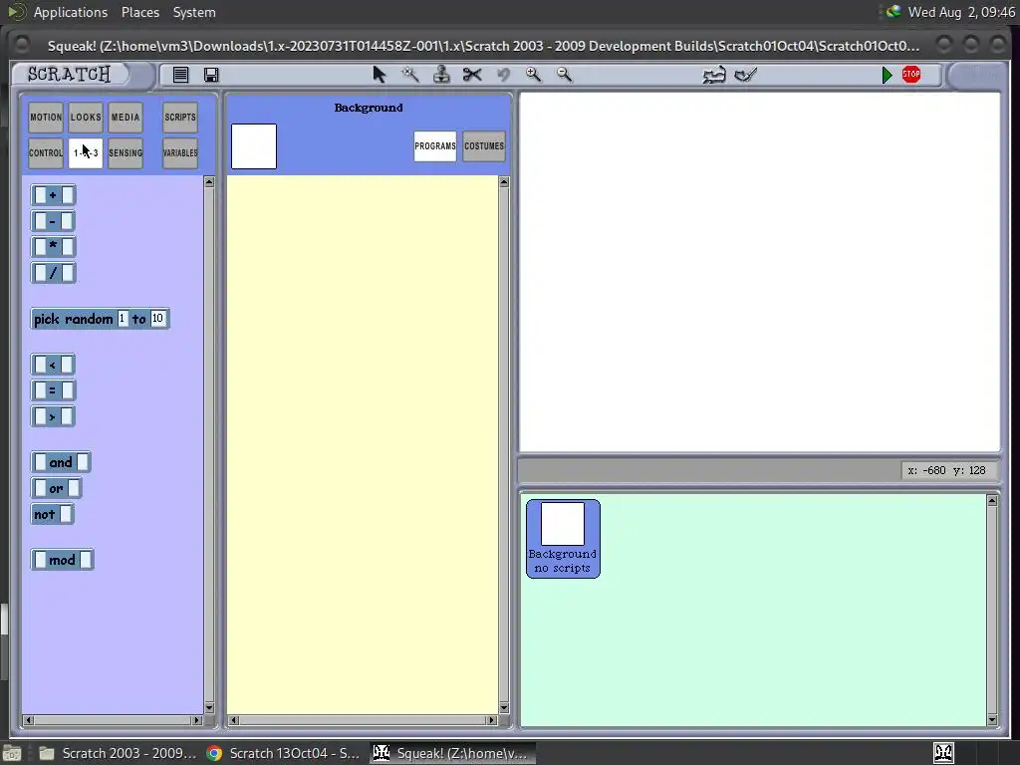Open the Motion blocks category

point(46,118)
